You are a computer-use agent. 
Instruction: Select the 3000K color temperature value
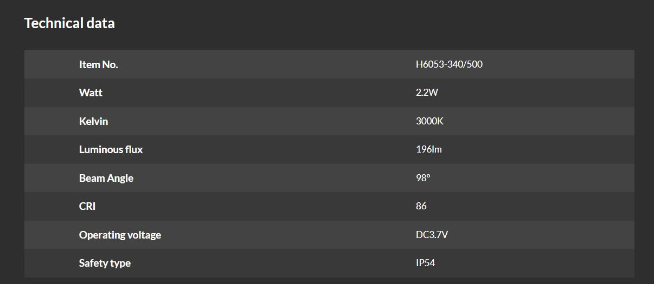tap(429, 121)
